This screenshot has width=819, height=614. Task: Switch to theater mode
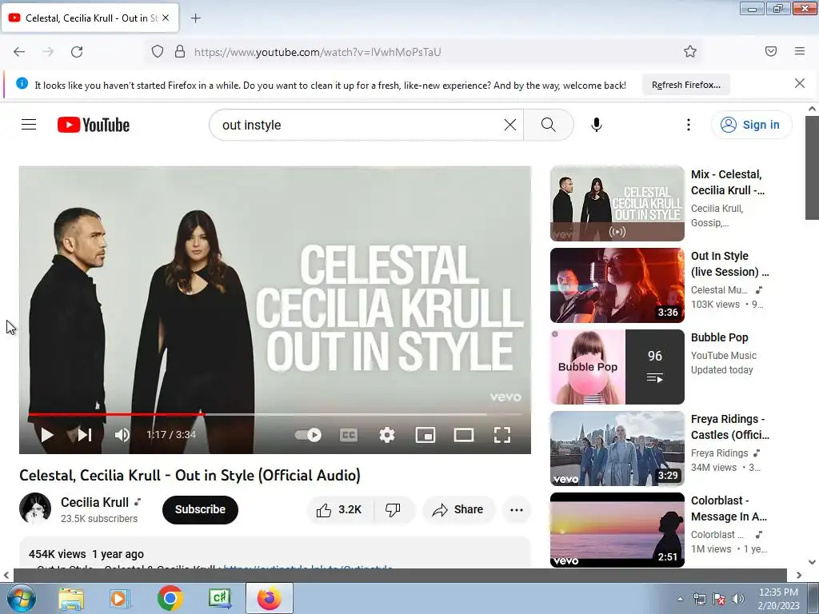pyautogui.click(x=464, y=435)
